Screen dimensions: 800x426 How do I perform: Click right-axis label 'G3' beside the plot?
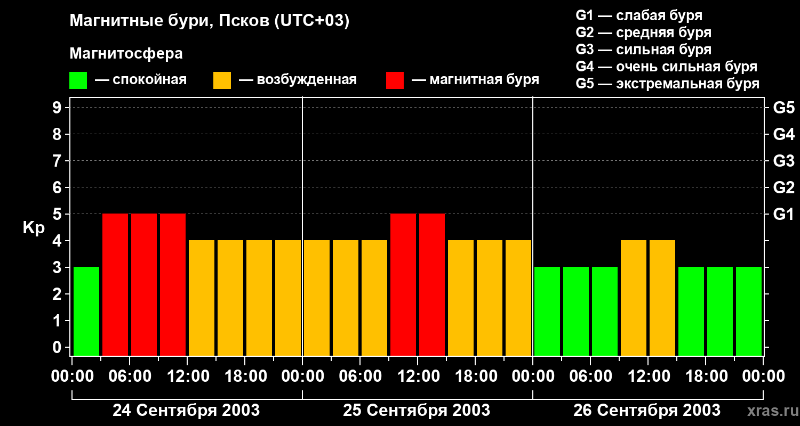pyautogui.click(x=784, y=161)
